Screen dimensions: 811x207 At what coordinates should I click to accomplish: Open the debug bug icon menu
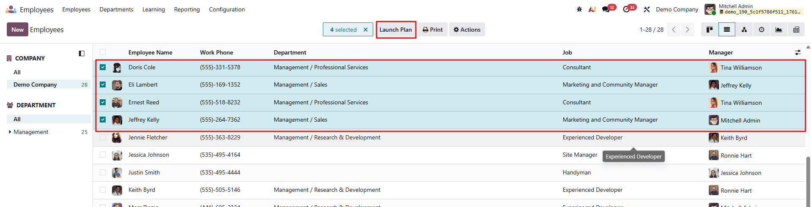(579, 9)
